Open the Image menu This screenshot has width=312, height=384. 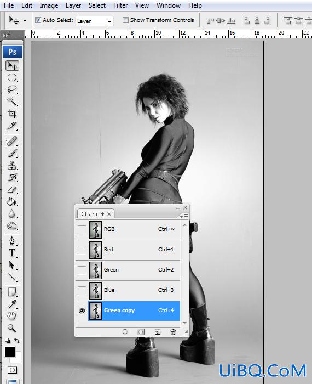[49, 5]
